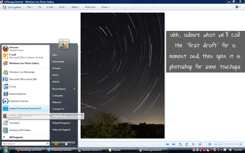Rotate photo counterclockwise
245x153 pixels.
[x=180, y=144]
